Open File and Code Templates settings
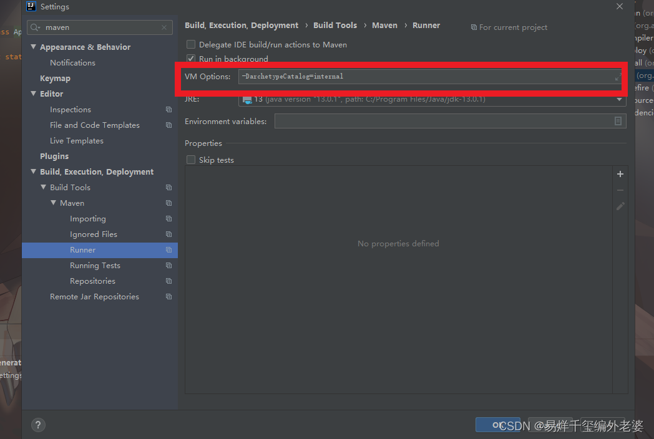This screenshot has width=654, height=439. (x=95, y=125)
